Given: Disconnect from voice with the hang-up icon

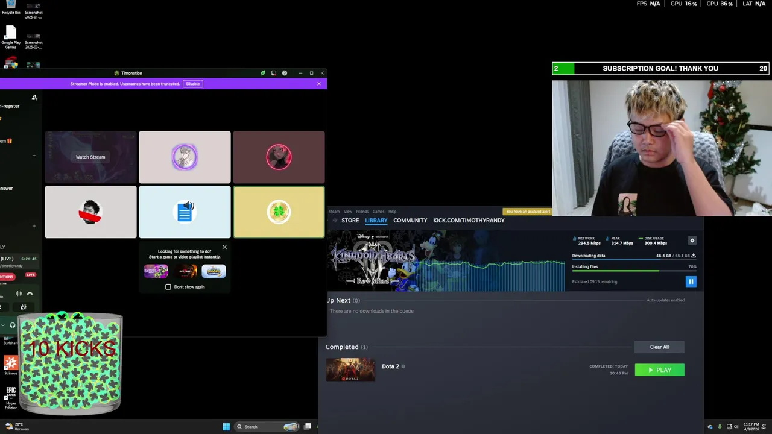Looking at the screenshot, I should (x=30, y=294).
